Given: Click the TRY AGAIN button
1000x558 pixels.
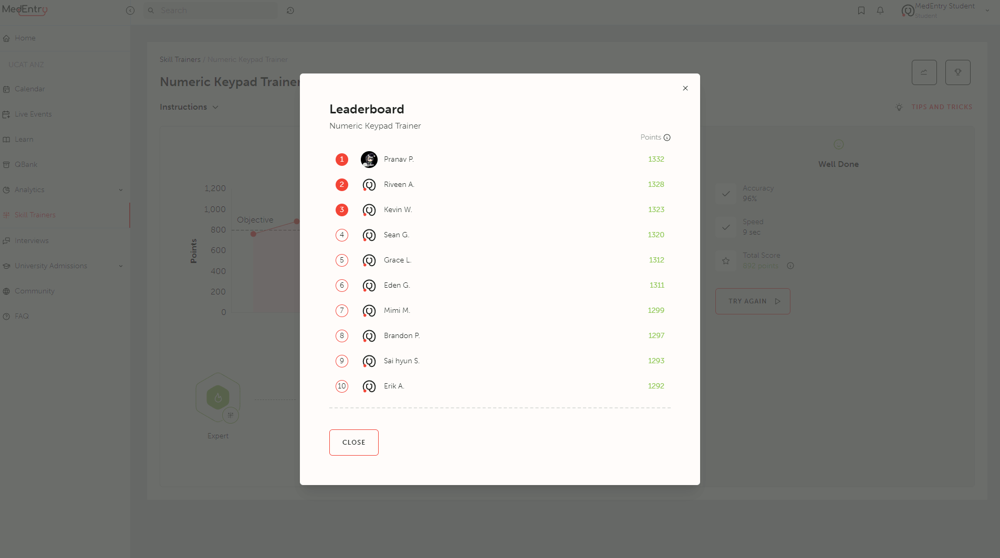Looking at the screenshot, I should [x=752, y=301].
